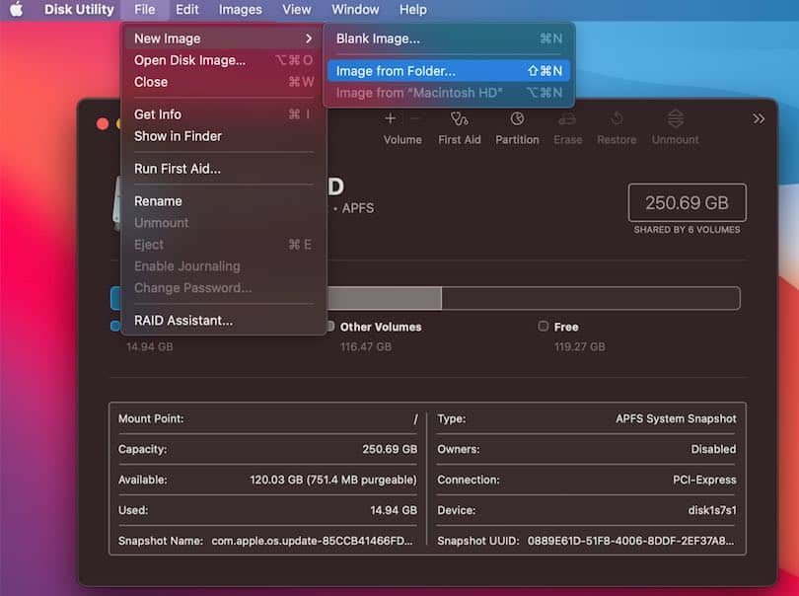799x596 pixels.
Task: Click Change Password… menu entry
Action: click(223, 288)
